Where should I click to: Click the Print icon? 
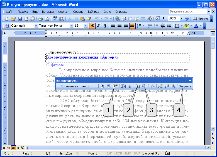click(x=40, y=19)
